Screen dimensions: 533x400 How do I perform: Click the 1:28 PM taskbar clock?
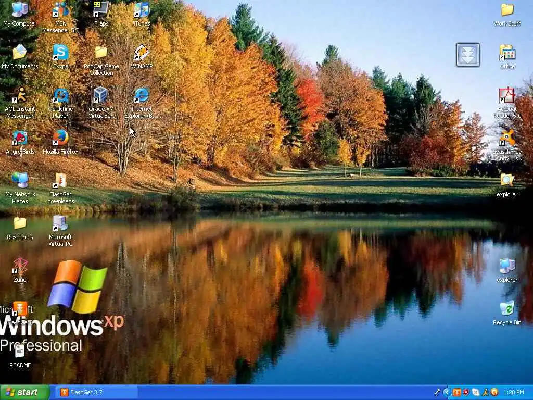(x=514, y=392)
